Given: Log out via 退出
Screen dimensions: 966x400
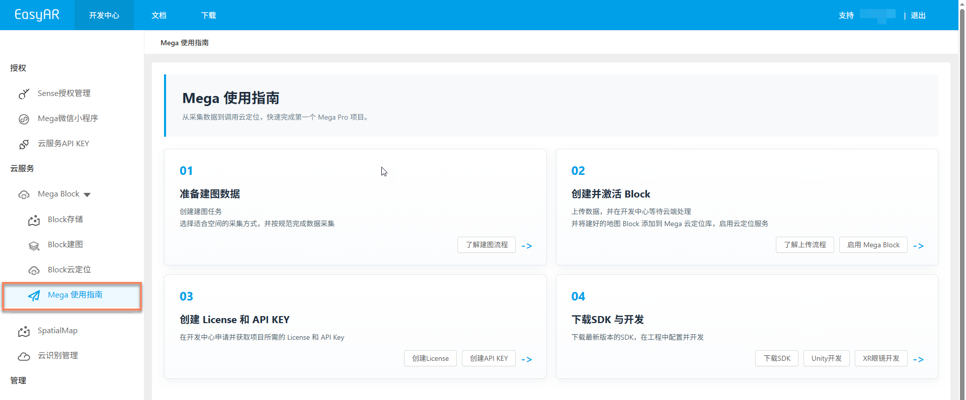Looking at the screenshot, I should tap(918, 15).
